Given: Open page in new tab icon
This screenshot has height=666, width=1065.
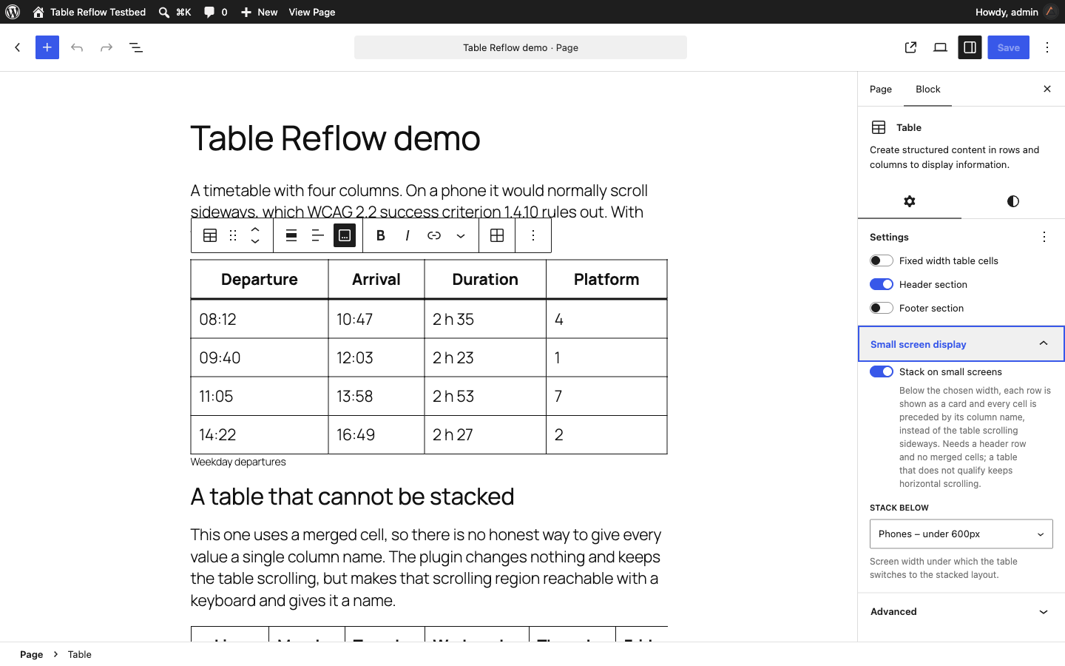Looking at the screenshot, I should pyautogui.click(x=911, y=47).
